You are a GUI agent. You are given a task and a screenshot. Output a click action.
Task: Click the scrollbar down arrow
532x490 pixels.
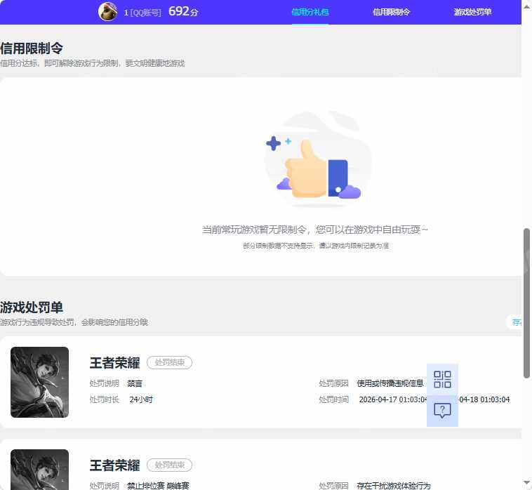526,482
